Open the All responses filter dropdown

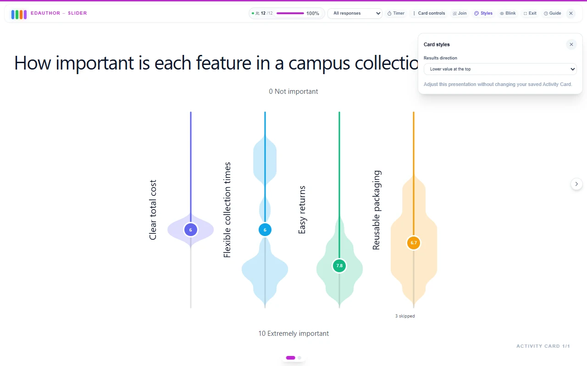coord(355,13)
